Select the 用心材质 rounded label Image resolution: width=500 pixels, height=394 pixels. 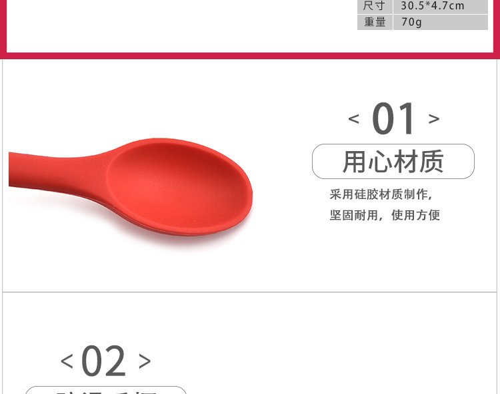point(393,161)
